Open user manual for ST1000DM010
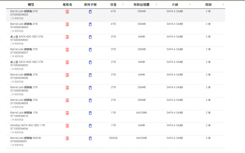This screenshot has height=153, width=245. coord(90,113)
